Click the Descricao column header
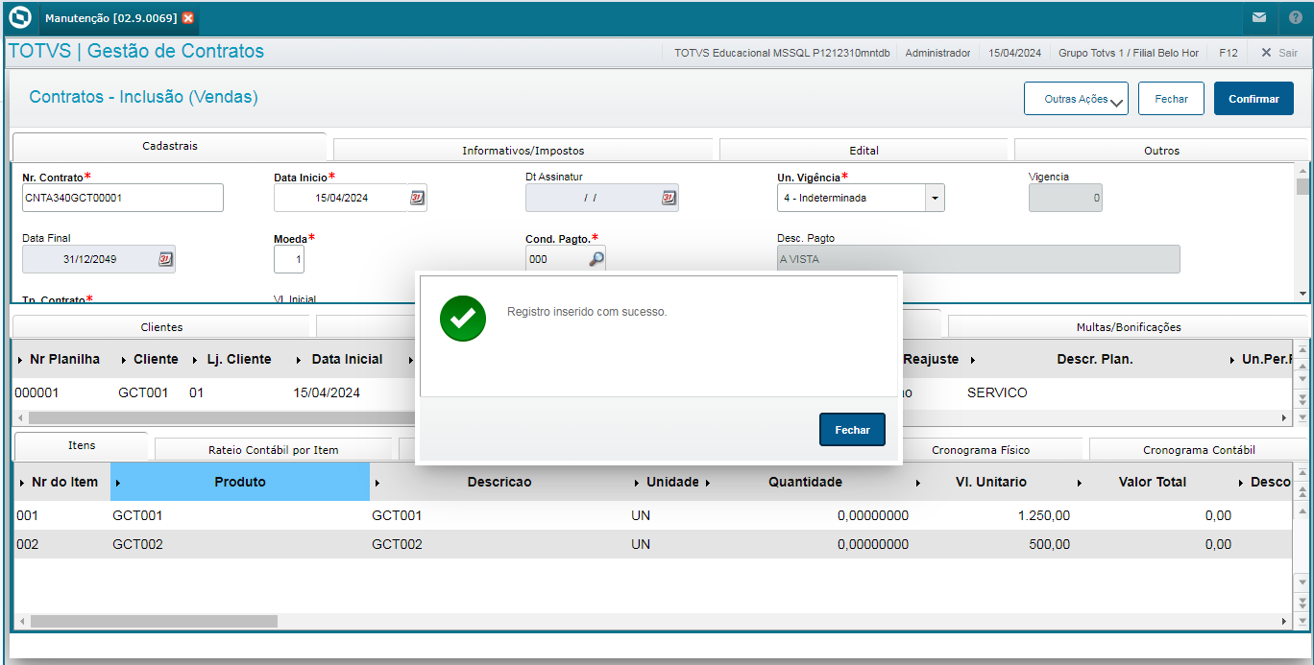Image resolution: width=1314 pixels, height=665 pixels. pyautogui.click(x=499, y=482)
